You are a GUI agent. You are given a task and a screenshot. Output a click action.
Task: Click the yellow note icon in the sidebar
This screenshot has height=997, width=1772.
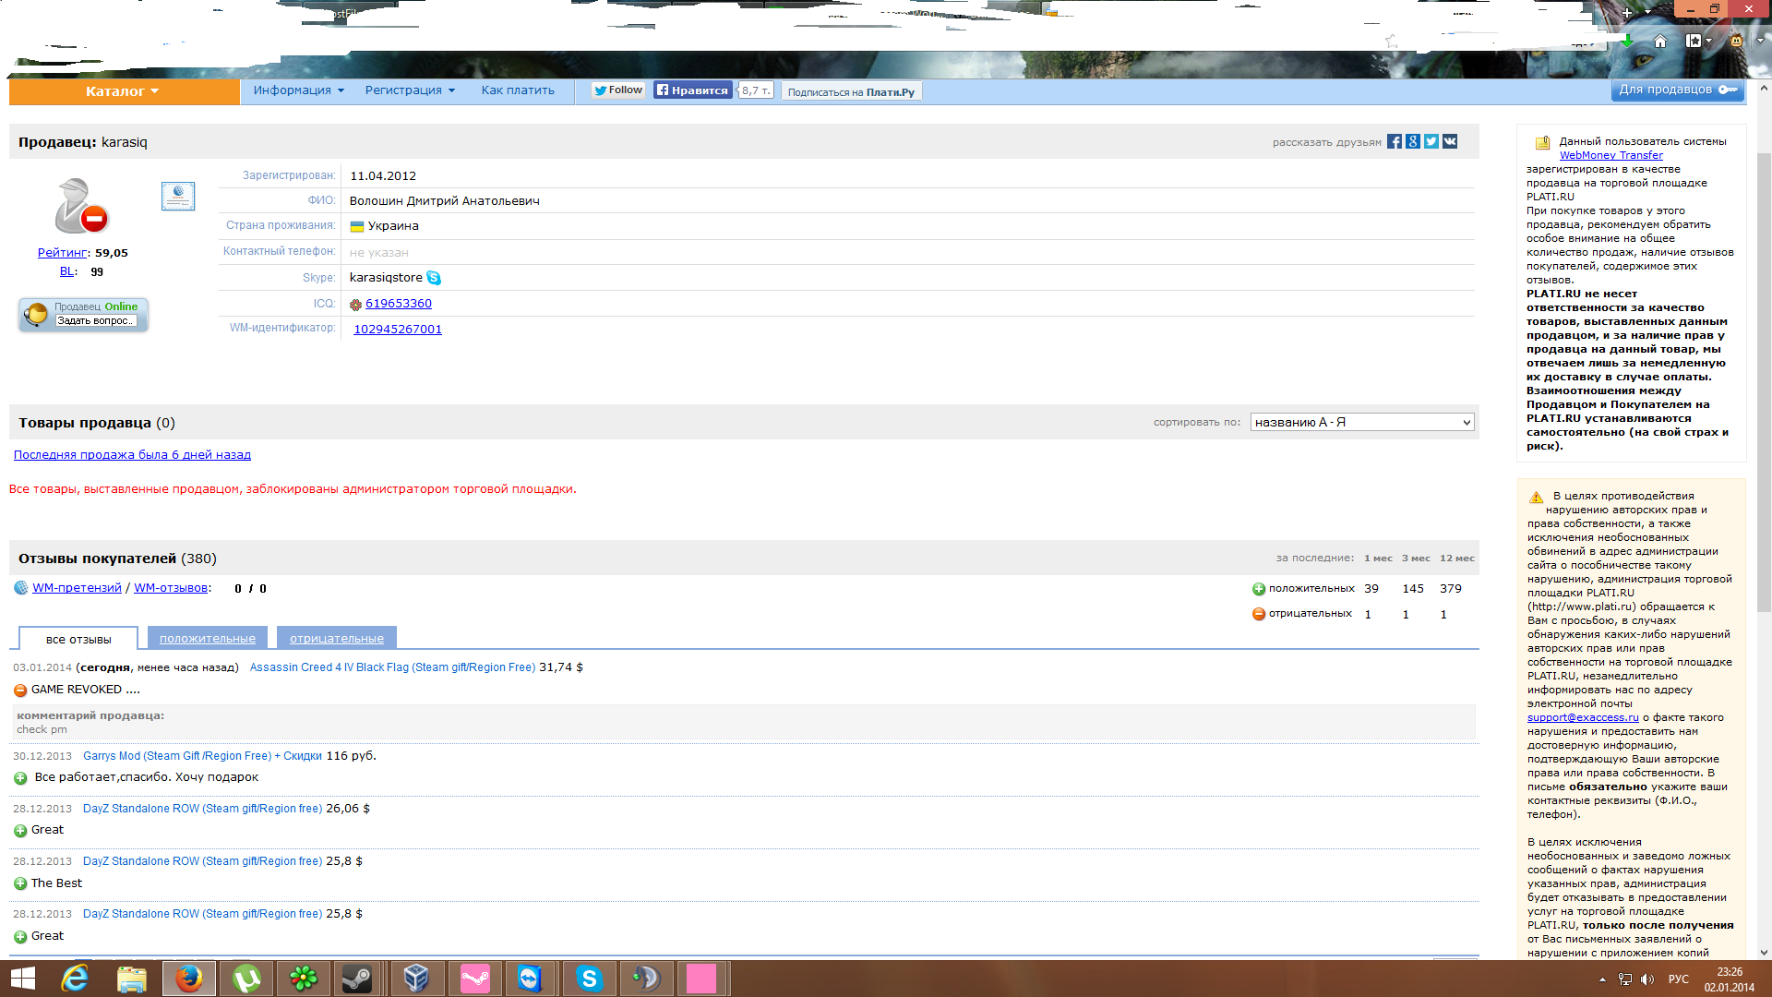click(1543, 143)
